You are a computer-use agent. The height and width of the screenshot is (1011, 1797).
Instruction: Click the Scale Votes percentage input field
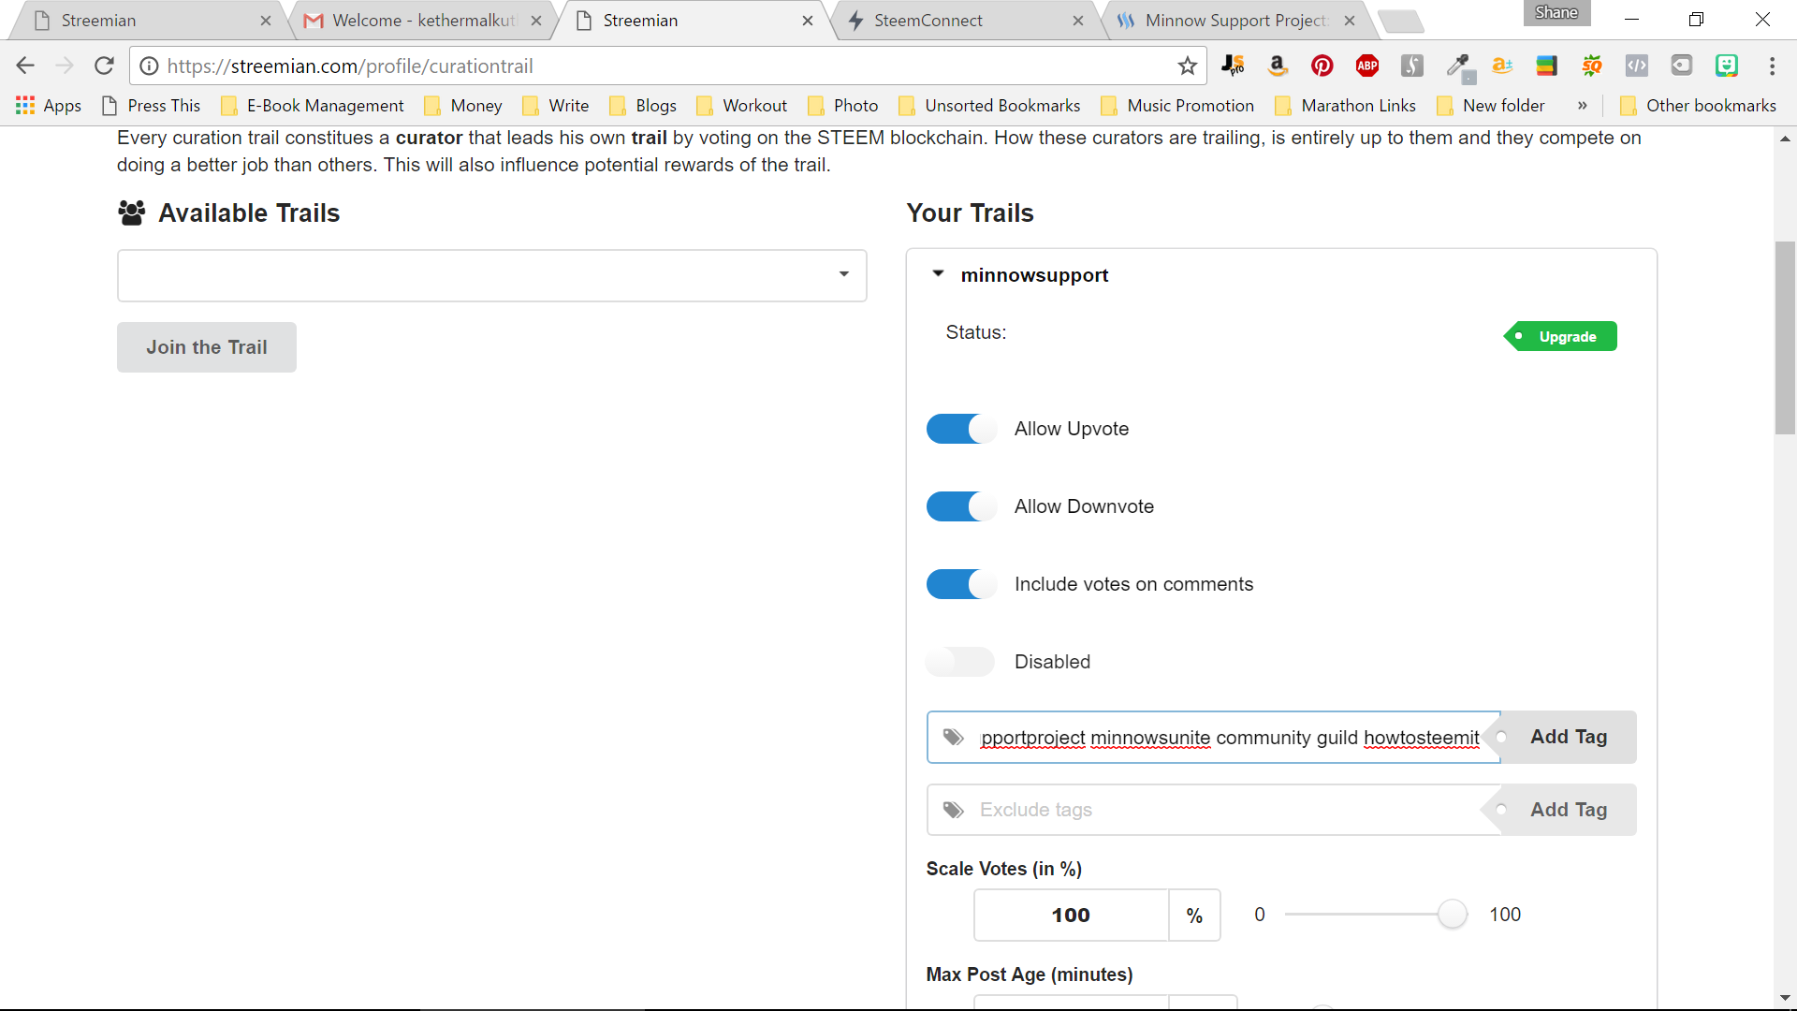pos(1069,914)
